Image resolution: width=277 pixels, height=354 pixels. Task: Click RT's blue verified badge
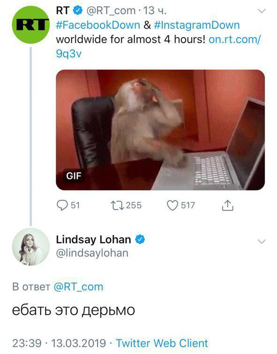pyautogui.click(x=78, y=11)
